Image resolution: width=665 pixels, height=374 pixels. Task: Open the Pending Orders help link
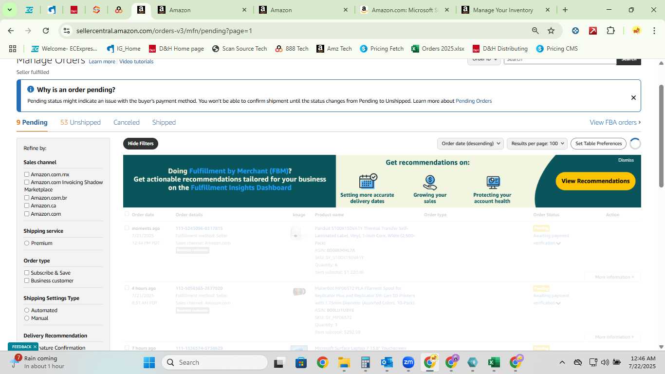[x=474, y=101]
